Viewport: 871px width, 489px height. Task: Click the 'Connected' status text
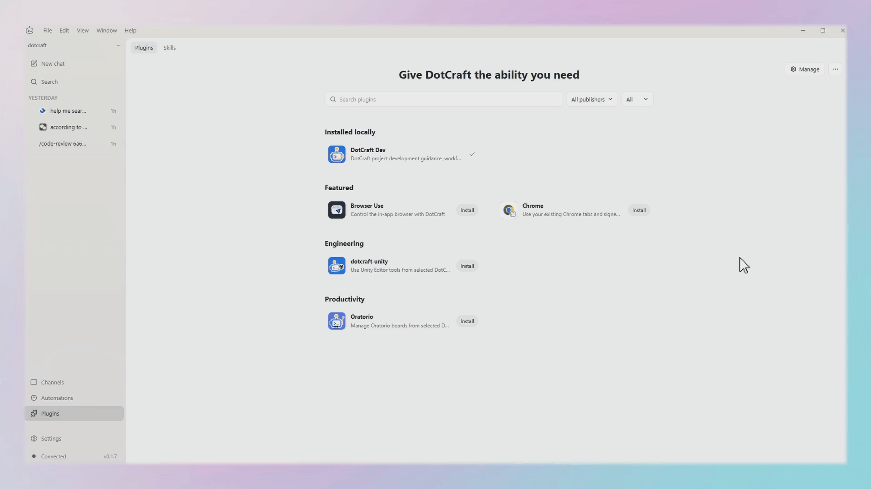click(x=54, y=456)
